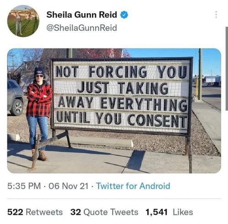View the 32 Quote Tweets list
The height and width of the screenshot is (224, 228).
coord(104,212)
